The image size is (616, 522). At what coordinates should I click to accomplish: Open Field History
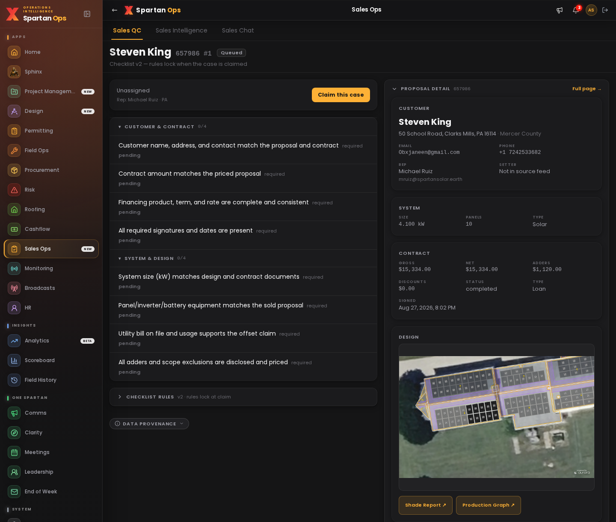51,380
